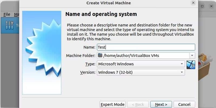The height and width of the screenshot is (108, 216).
Task: Close the Create Virtual Machine dialog
Action: coord(193,3)
